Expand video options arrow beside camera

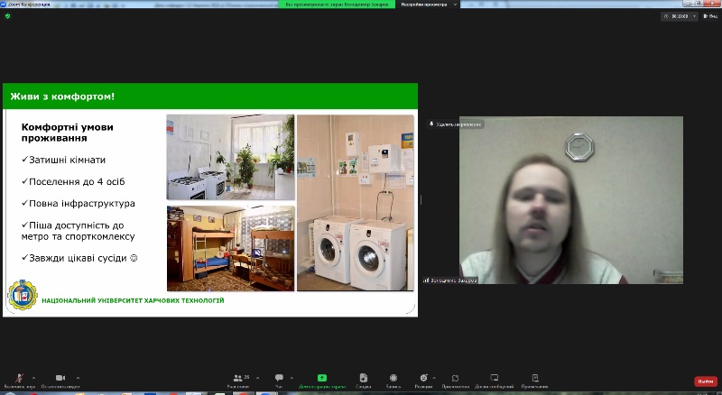tap(78, 378)
